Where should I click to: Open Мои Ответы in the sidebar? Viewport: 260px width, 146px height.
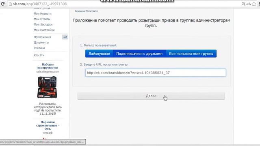(42, 19)
